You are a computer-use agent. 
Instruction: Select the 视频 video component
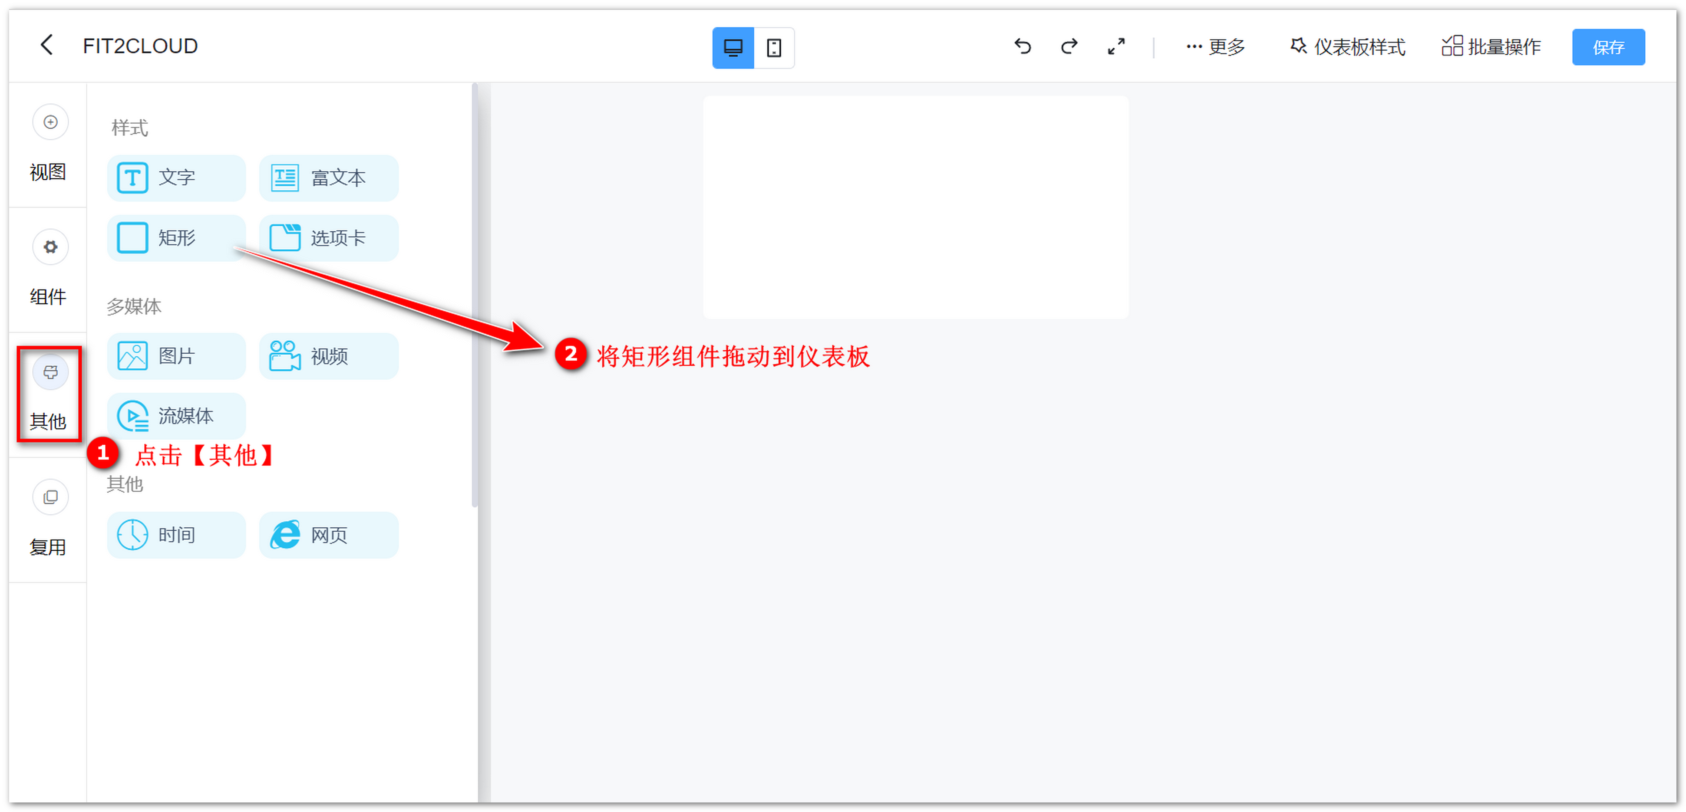click(328, 355)
